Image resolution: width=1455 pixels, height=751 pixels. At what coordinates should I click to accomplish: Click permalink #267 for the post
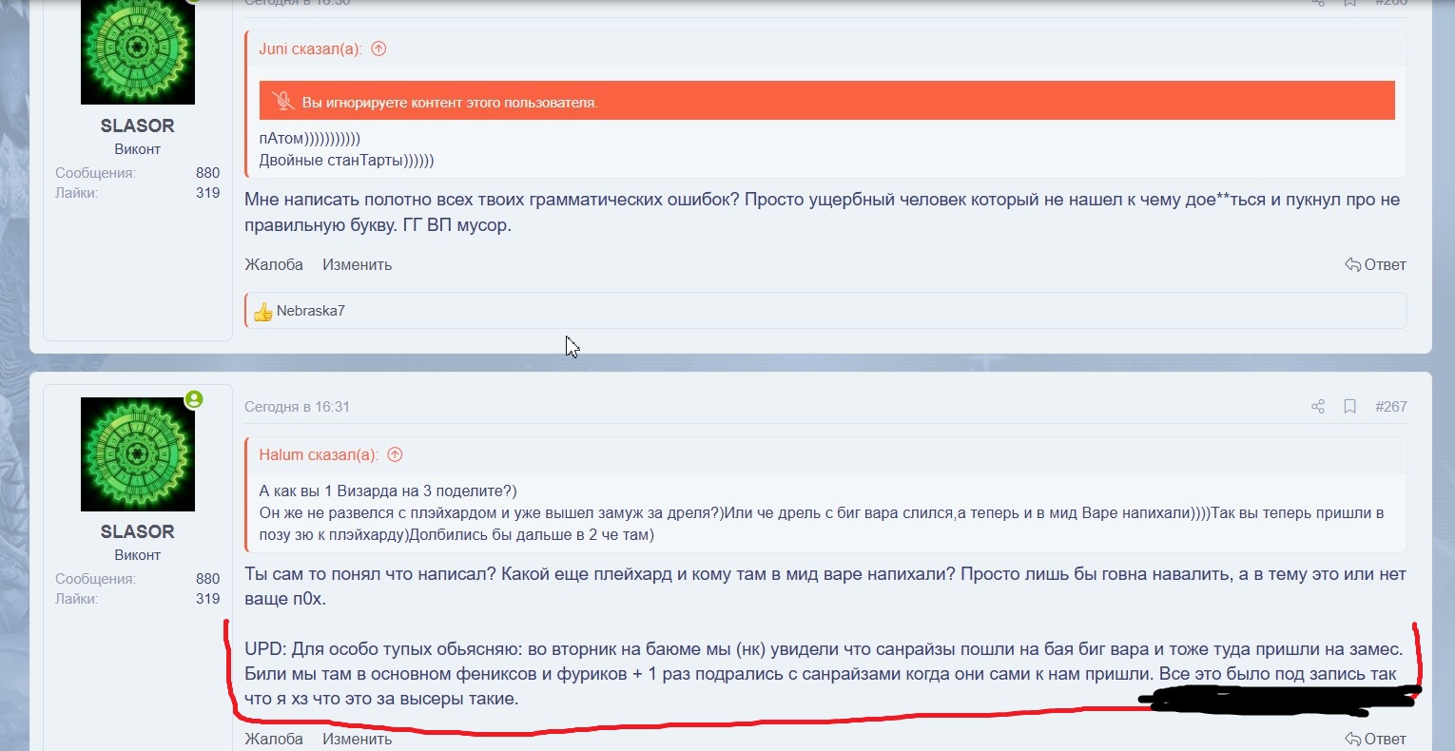pos(1391,406)
